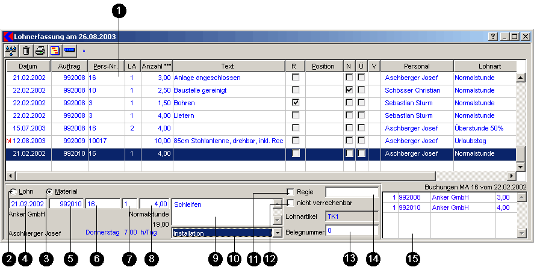This screenshot has width=534, height=273.
Task: Click the trash can delete icon
Action: pyautogui.click(x=26, y=51)
